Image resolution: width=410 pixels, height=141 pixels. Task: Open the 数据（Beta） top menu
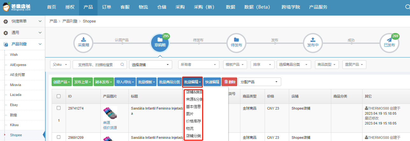(x=257, y=7)
